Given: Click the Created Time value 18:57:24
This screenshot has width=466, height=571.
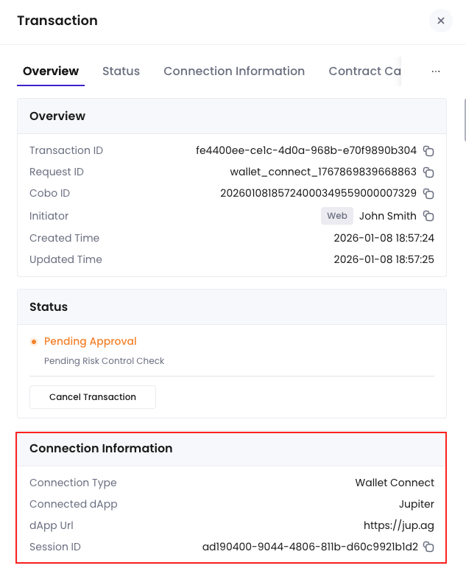Looking at the screenshot, I should (x=384, y=238).
